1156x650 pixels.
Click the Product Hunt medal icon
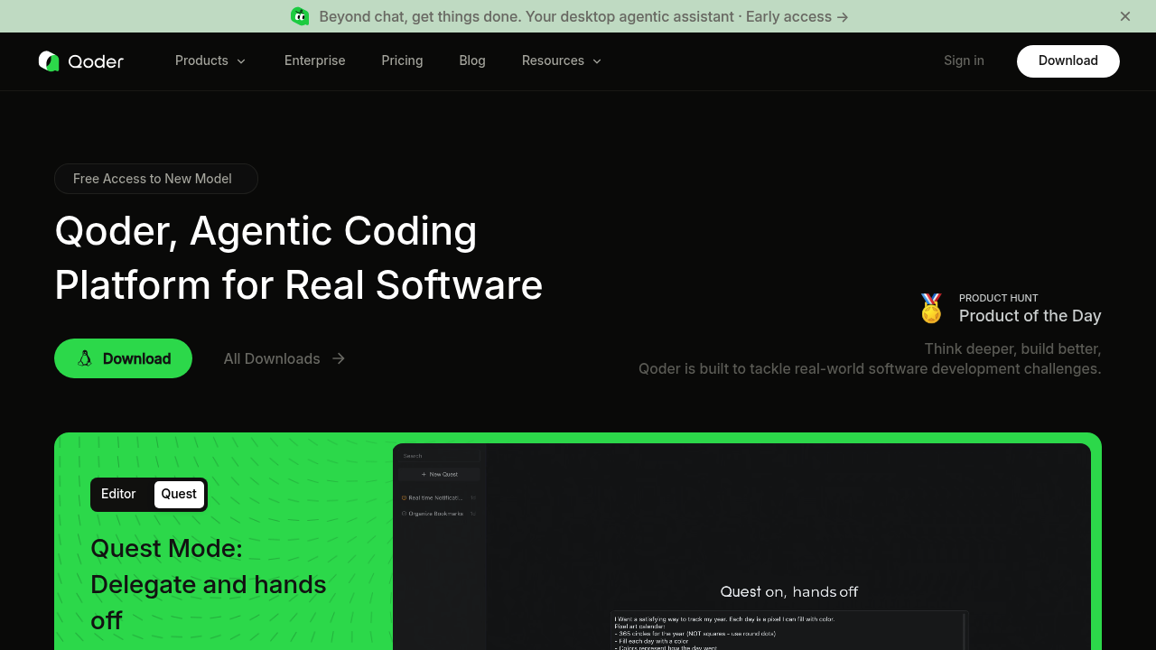(931, 308)
